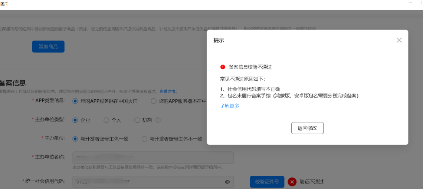Minimize the 图片 viewer window
423x189 pixels.
[410, 2]
